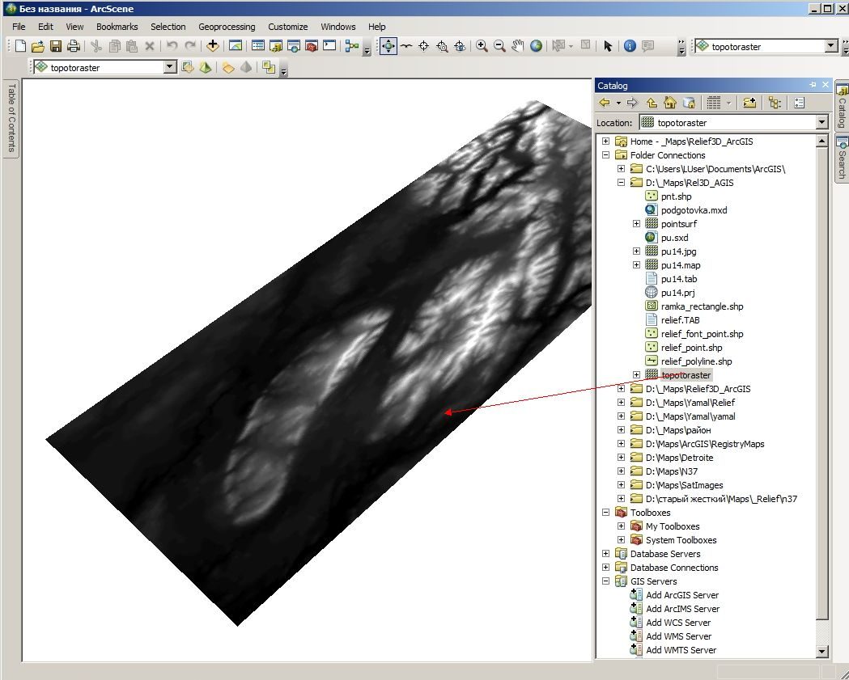Expand the D:\Maps\Detroite folder

(x=621, y=457)
